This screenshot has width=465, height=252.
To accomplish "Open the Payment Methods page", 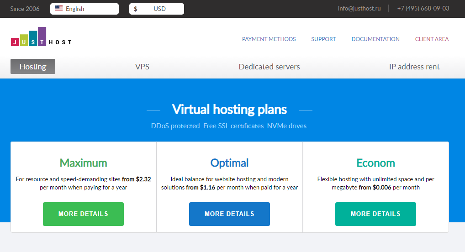I will pos(269,39).
